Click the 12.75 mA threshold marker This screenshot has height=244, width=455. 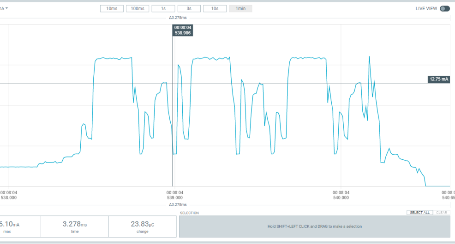[x=439, y=79]
